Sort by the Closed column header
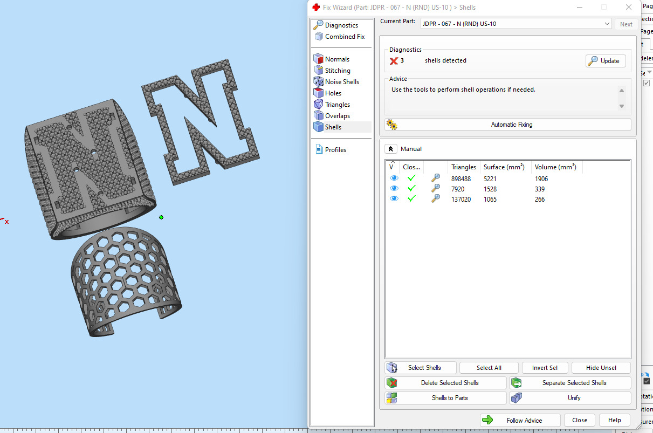This screenshot has width=653, height=433. coord(411,167)
